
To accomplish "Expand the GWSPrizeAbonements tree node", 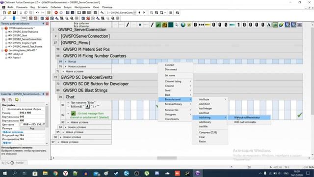I will pyautogui.click(x=2, y=29).
